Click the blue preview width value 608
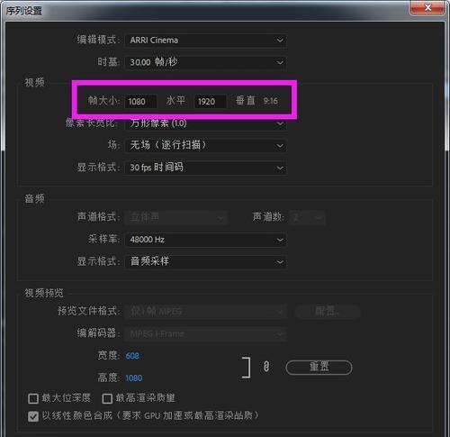The width and height of the screenshot is (450, 437). 132,356
